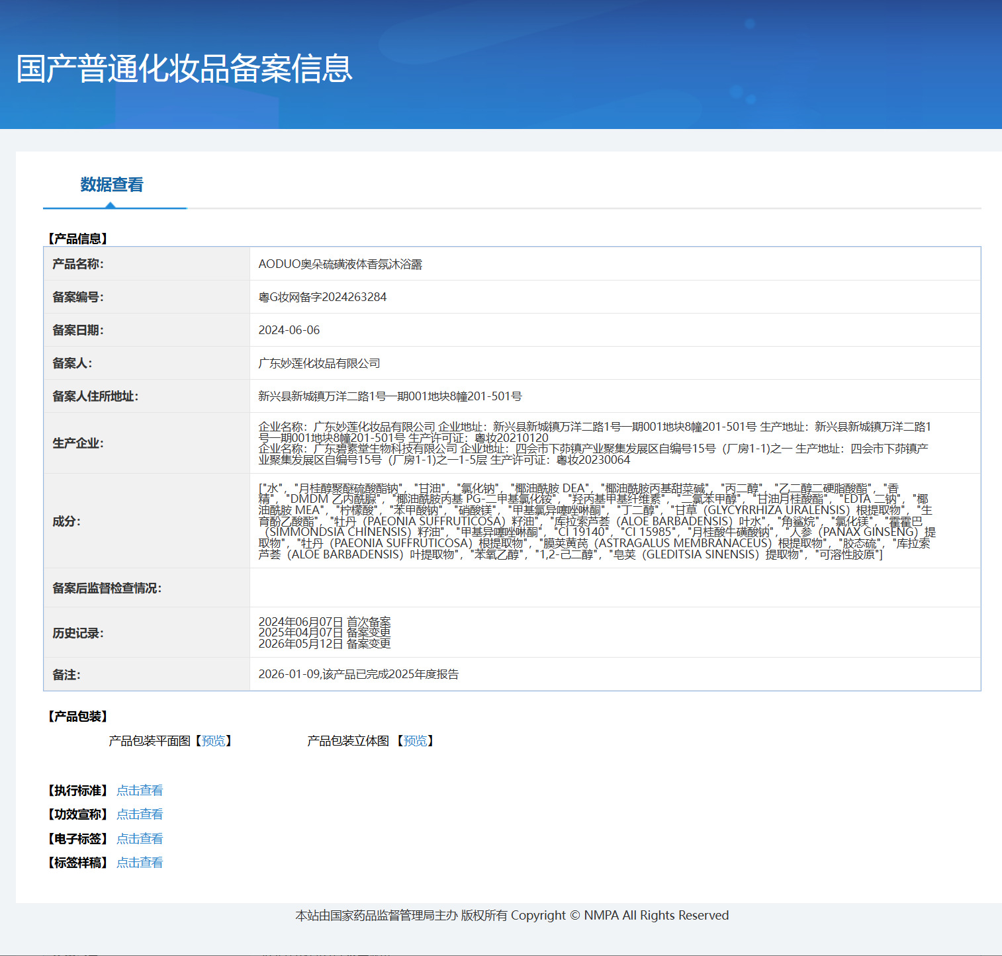Click the 成分 ingredient list text
This screenshot has width=1002, height=956.
597,521
